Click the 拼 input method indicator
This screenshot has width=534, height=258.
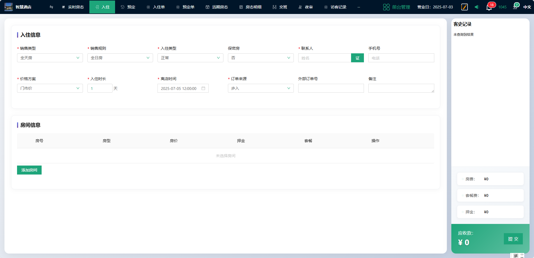pos(516,256)
